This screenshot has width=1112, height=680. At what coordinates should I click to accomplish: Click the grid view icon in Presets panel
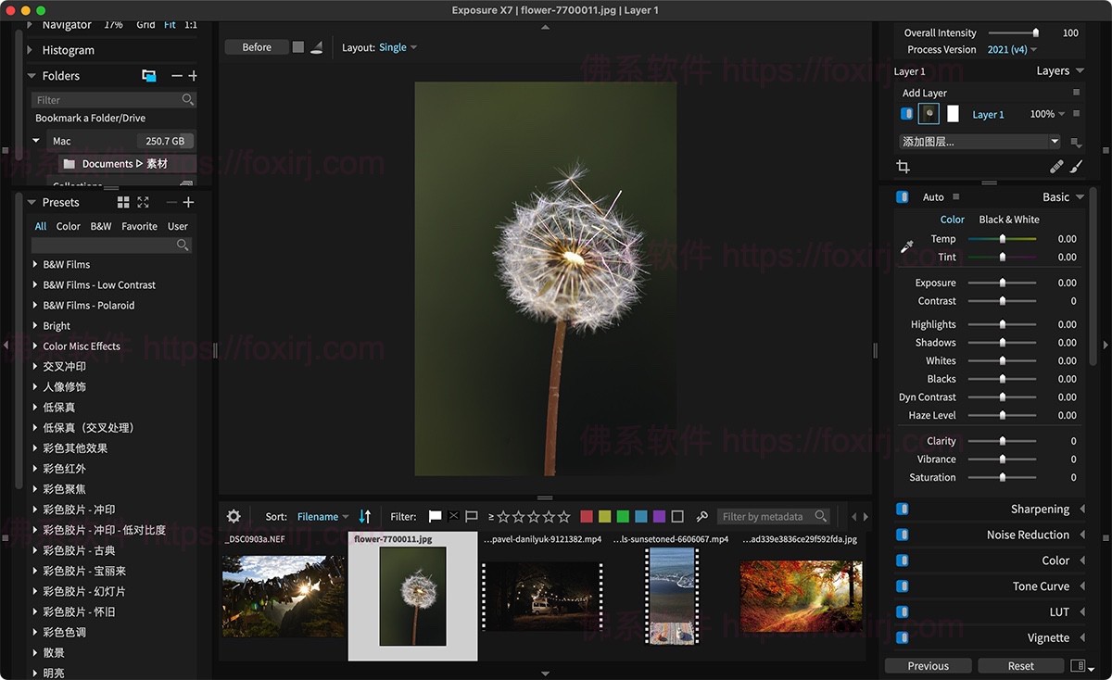123,201
